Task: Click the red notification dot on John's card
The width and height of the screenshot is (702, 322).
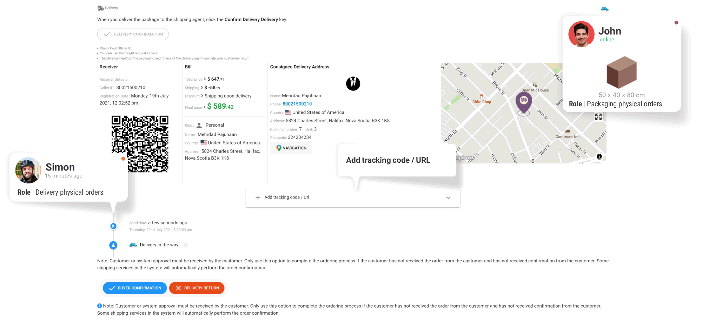Action: click(x=676, y=22)
